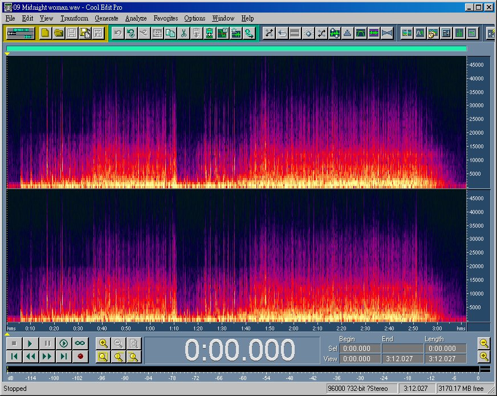Click the green horizontal overview bar
This screenshot has height=396, width=497.
tap(237, 49)
